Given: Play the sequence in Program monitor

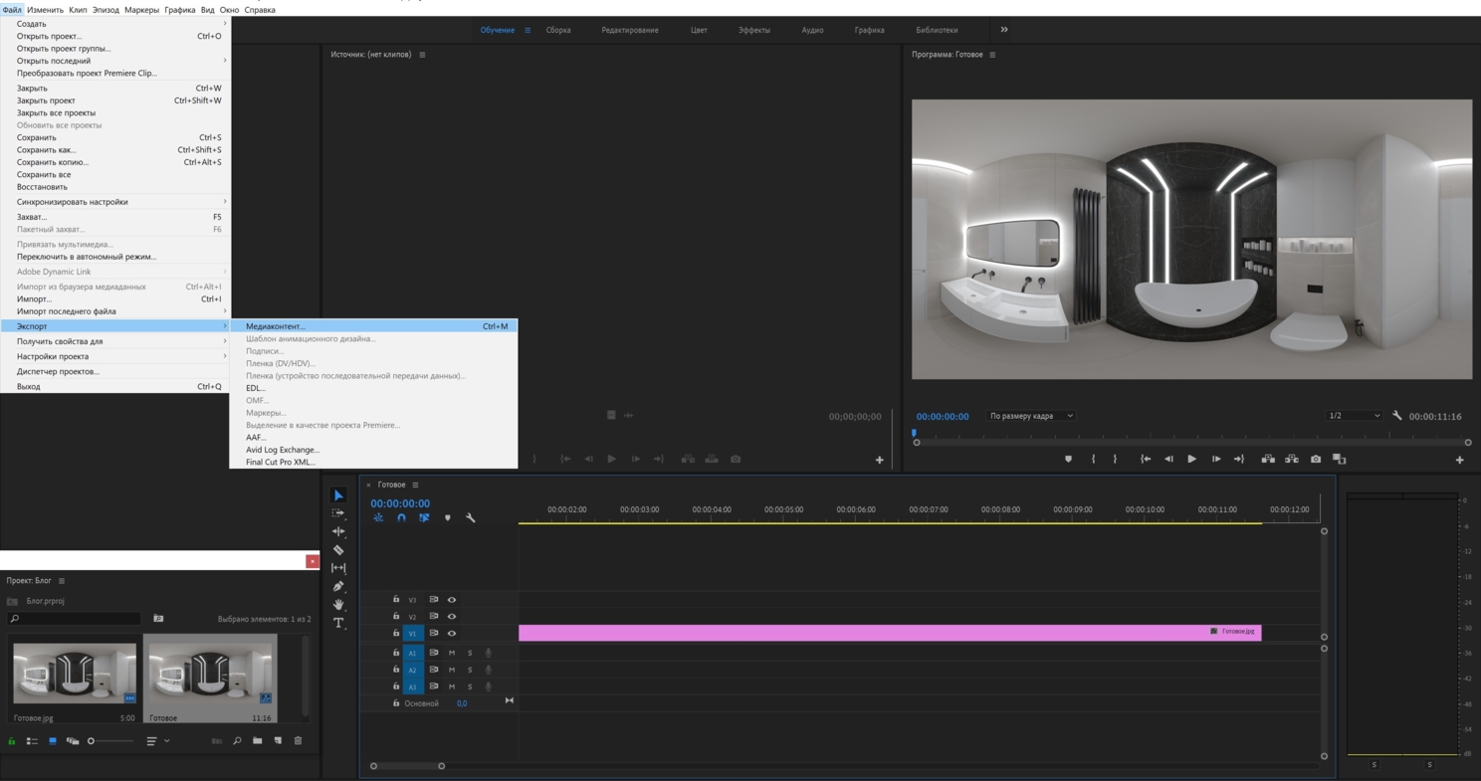Looking at the screenshot, I should [1191, 459].
